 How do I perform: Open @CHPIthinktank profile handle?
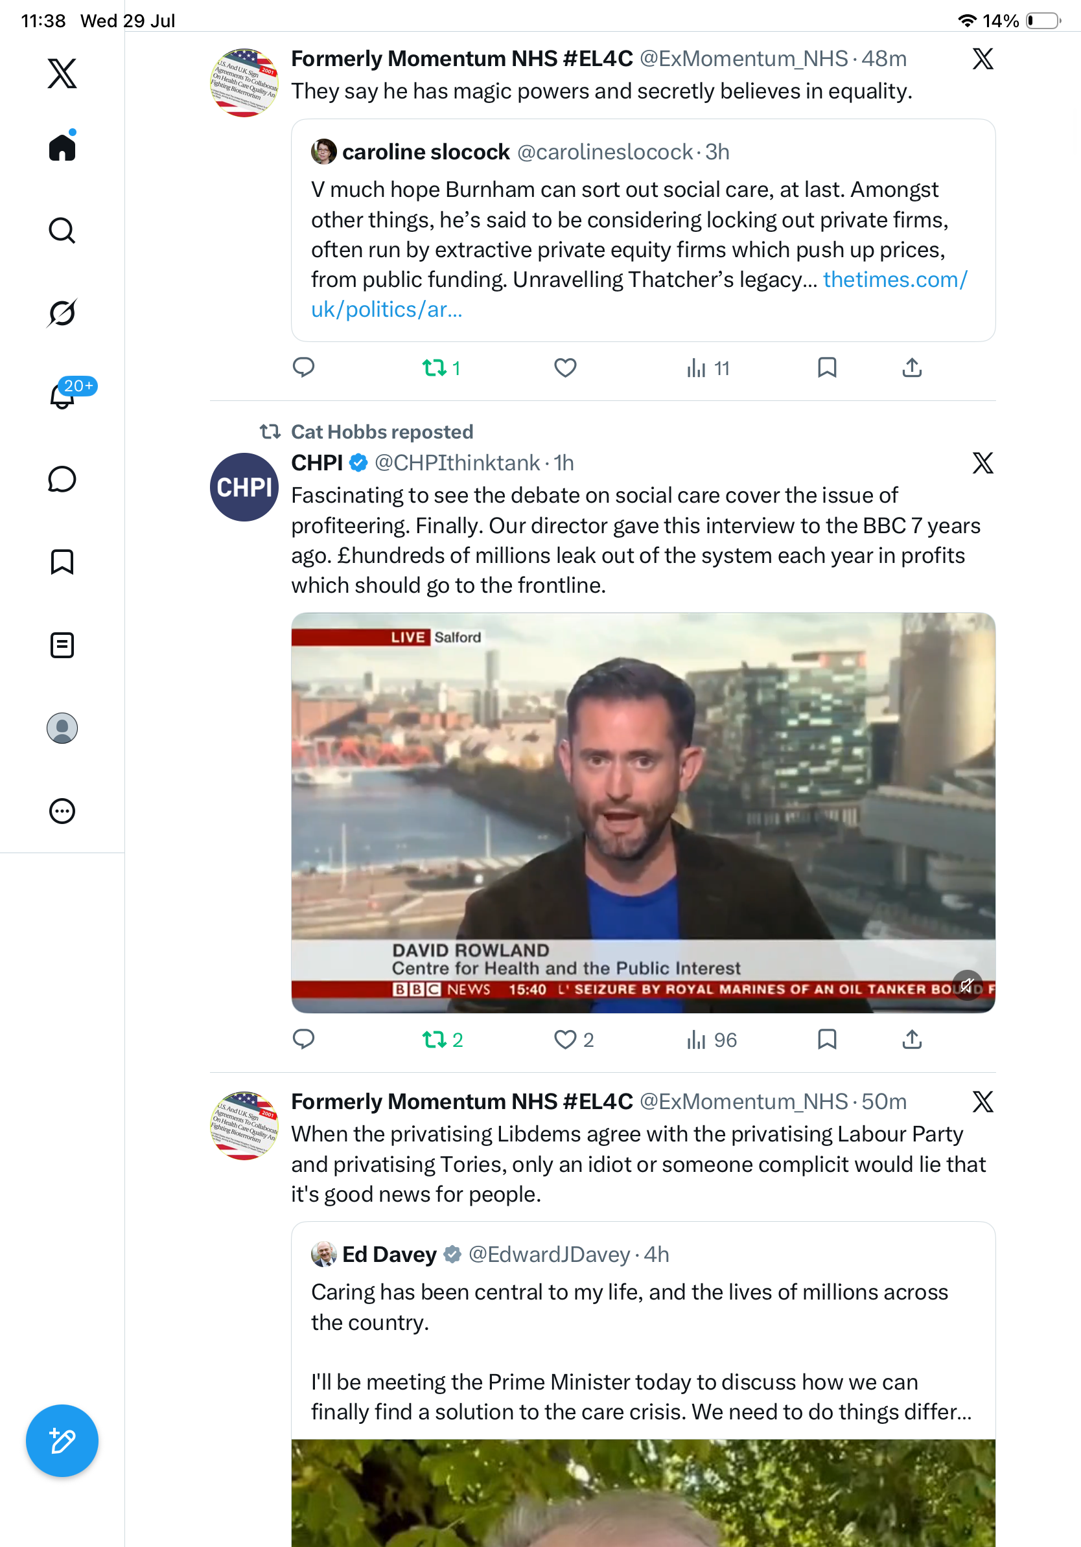(457, 463)
